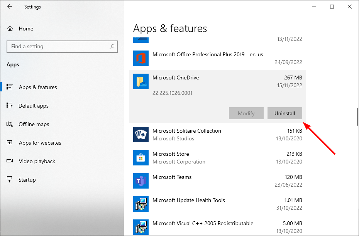This screenshot has height=236, width=359.
Task: Select Microsoft Visual C++ 2005 Redistributable entry
Action: [217, 226]
